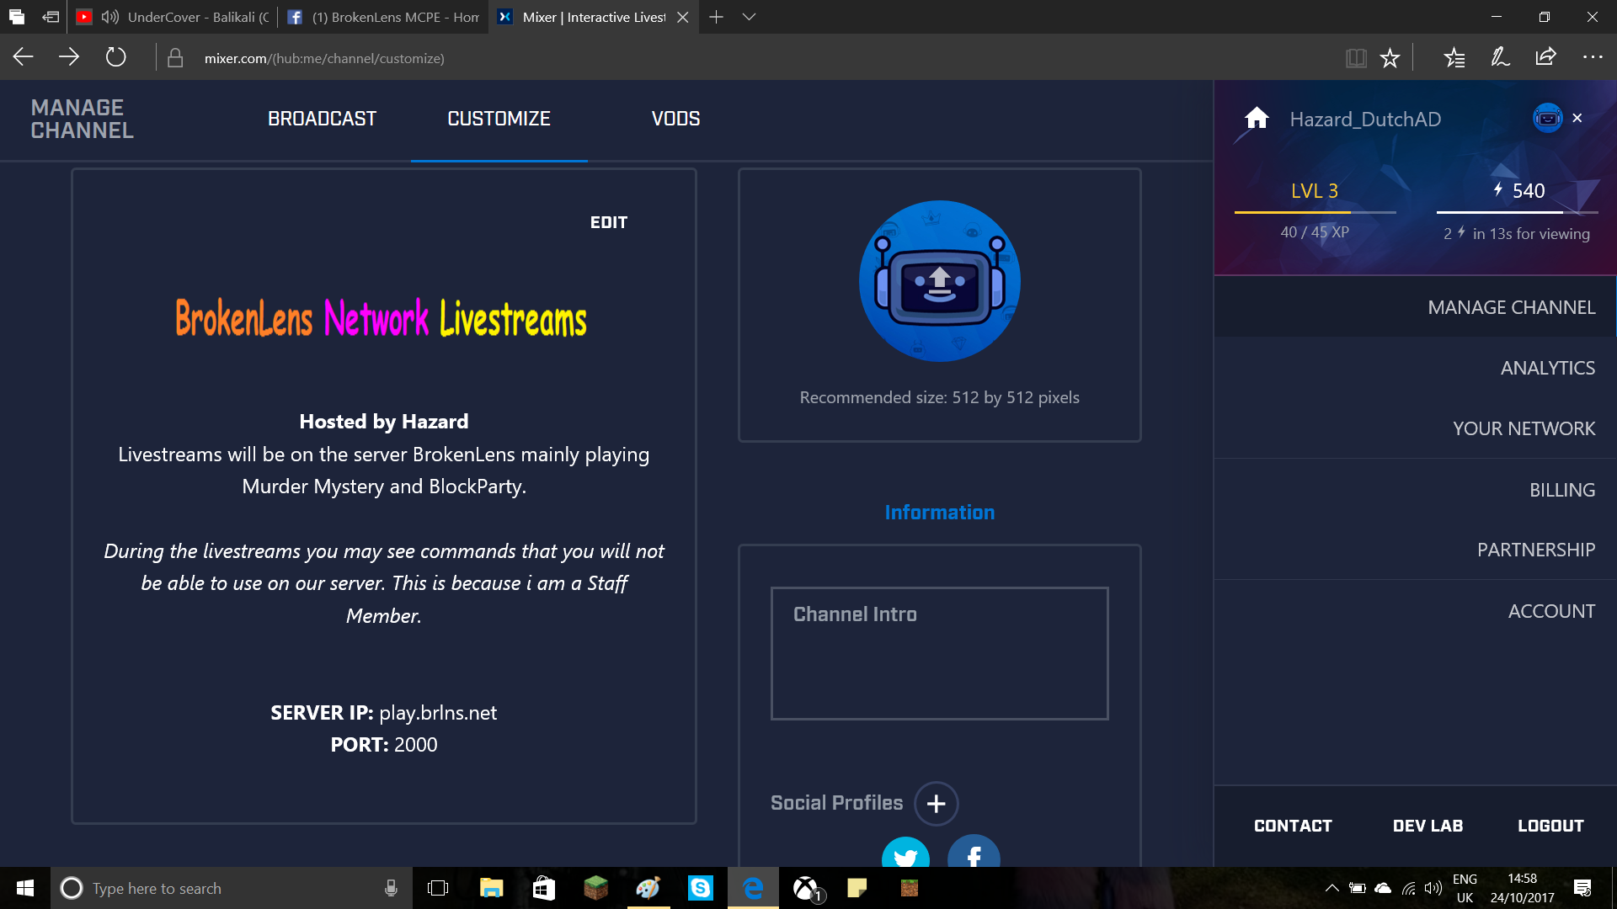Click the LOGOUT link
This screenshot has width=1617, height=909.
[x=1550, y=826]
